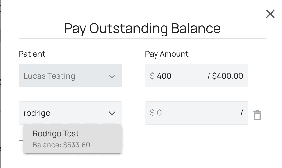Select Rodrigo Test from the suggestions
The height and width of the screenshot is (168, 282).
(56, 133)
